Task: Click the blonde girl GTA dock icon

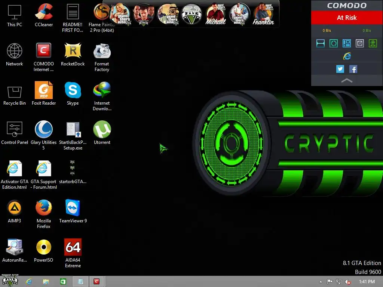Action: pos(120,14)
